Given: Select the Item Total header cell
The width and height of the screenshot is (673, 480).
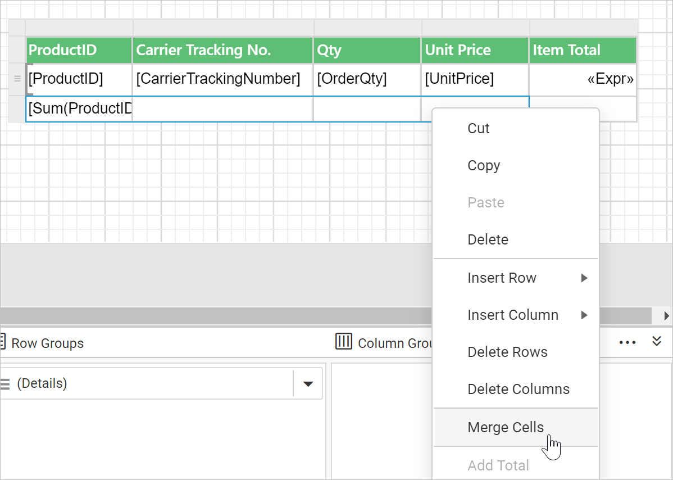Looking at the screenshot, I should tap(583, 50).
